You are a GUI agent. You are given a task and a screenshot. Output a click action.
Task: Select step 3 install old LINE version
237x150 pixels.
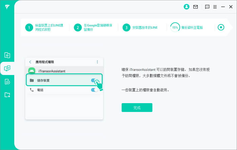140,27
